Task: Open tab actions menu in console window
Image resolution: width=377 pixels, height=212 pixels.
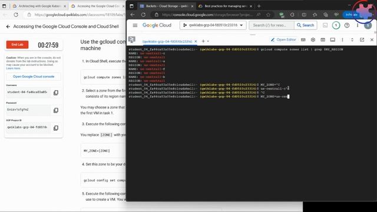Action: point(131,6)
